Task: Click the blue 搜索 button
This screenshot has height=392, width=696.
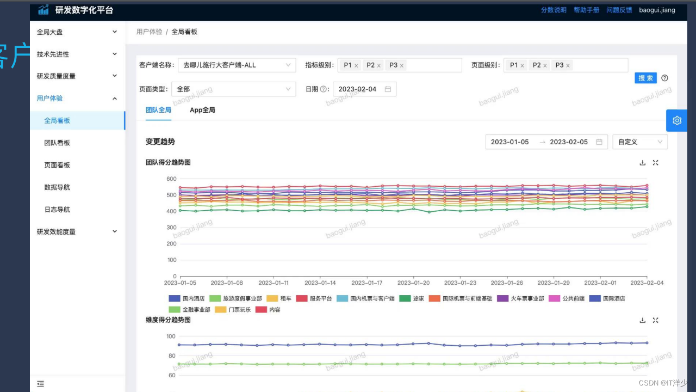Action: point(646,78)
